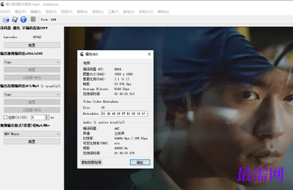This screenshot has height=190, width=293.
Task: Confirm the properties dialog with 确定
Action: (x=140, y=162)
